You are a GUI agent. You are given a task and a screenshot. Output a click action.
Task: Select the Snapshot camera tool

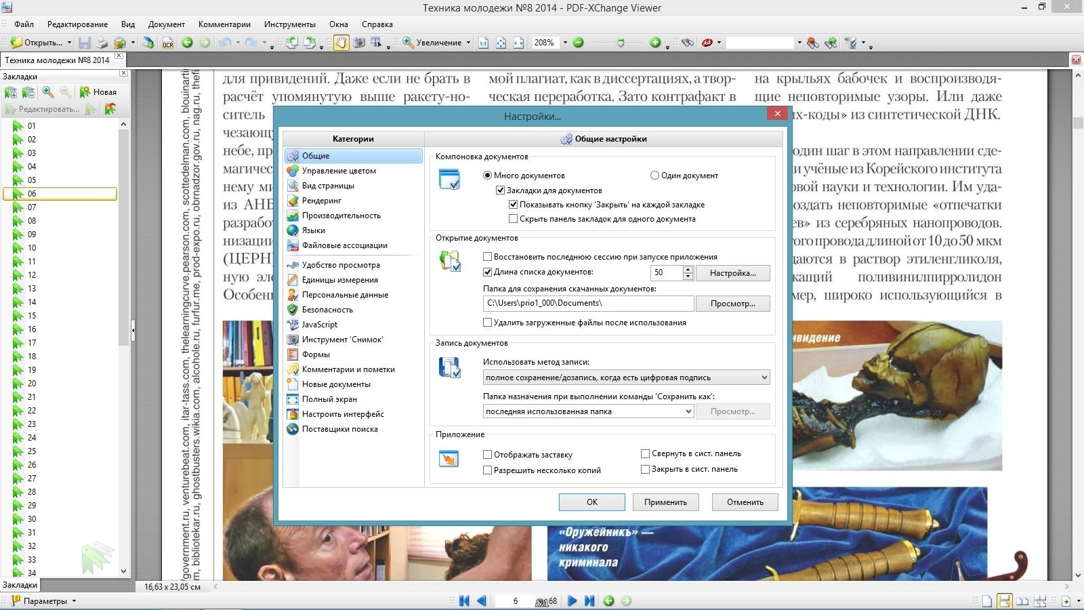[x=359, y=43]
